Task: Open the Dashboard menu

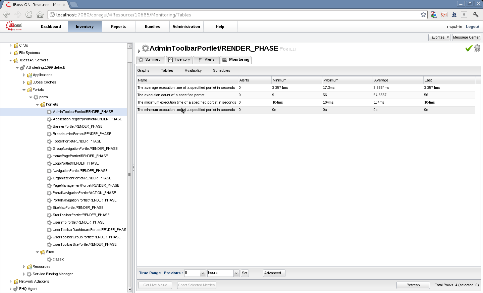Action: [x=51, y=26]
